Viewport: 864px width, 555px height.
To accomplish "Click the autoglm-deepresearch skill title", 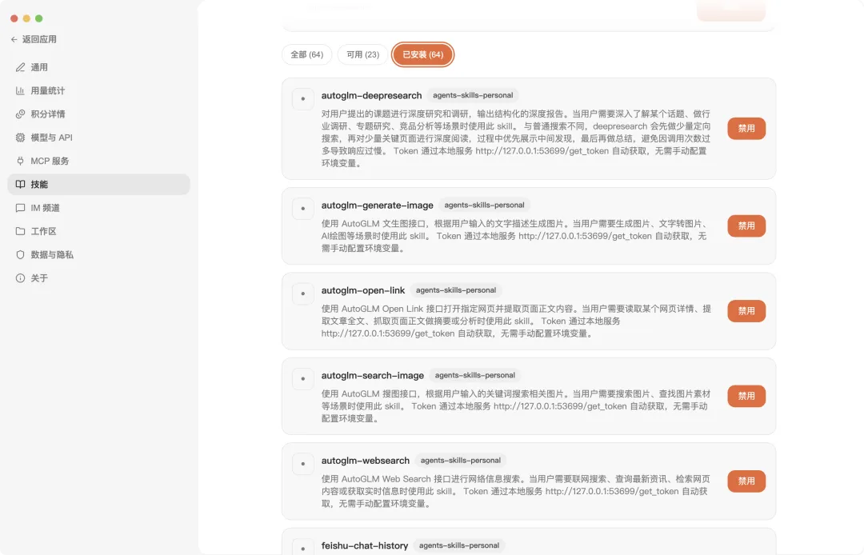I will pyautogui.click(x=371, y=96).
